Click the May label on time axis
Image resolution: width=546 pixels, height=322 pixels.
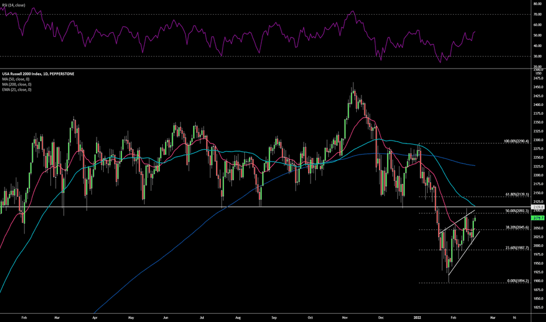131,317
